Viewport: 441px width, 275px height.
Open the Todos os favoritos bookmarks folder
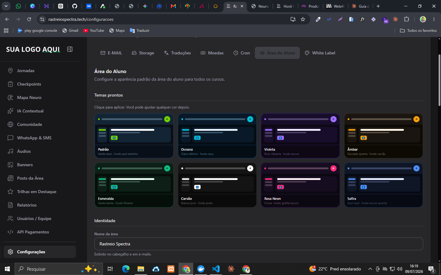(x=418, y=31)
